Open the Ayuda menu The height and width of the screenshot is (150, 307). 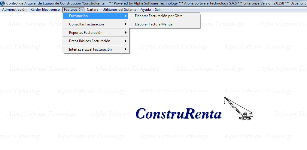(x=146, y=10)
